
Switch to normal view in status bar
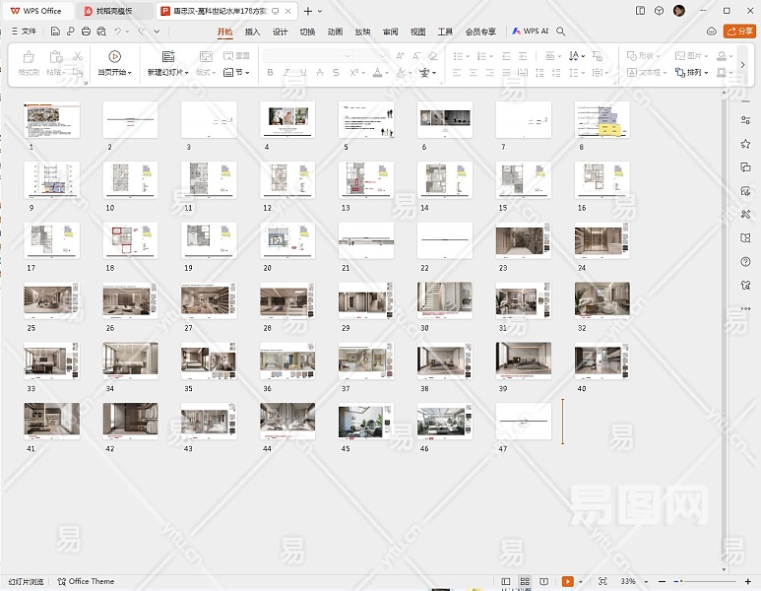[506, 581]
